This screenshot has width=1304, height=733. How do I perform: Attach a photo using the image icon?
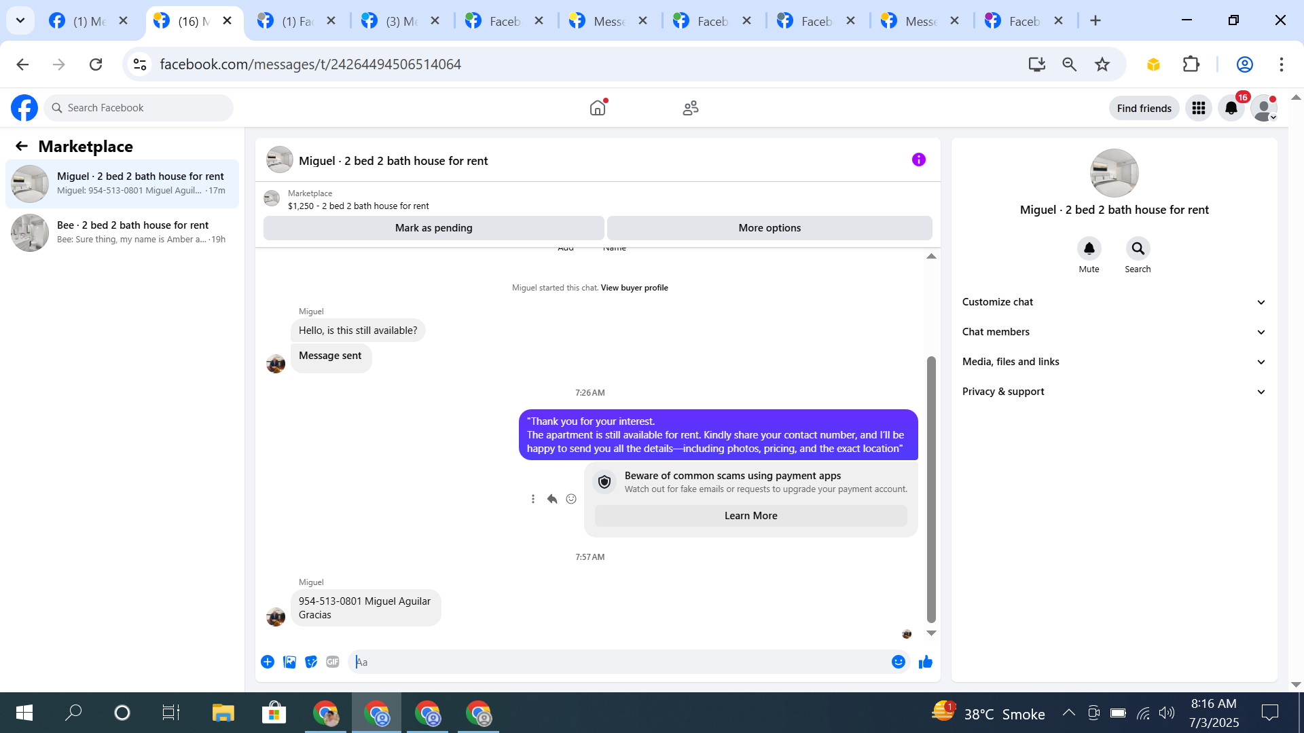(x=289, y=662)
